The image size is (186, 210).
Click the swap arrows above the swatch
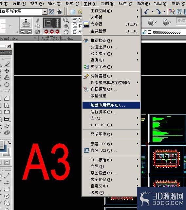tap(9, 143)
